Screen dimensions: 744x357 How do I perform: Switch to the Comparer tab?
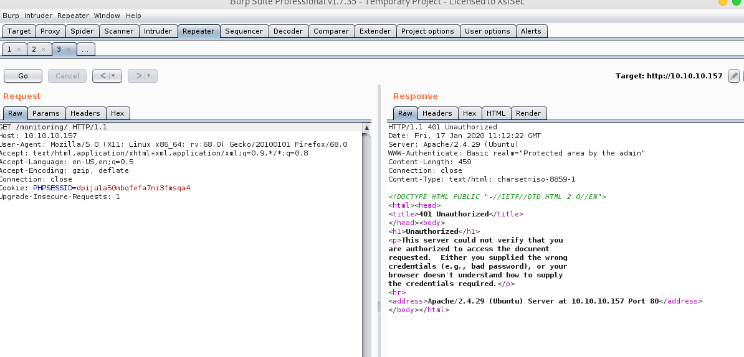(331, 31)
